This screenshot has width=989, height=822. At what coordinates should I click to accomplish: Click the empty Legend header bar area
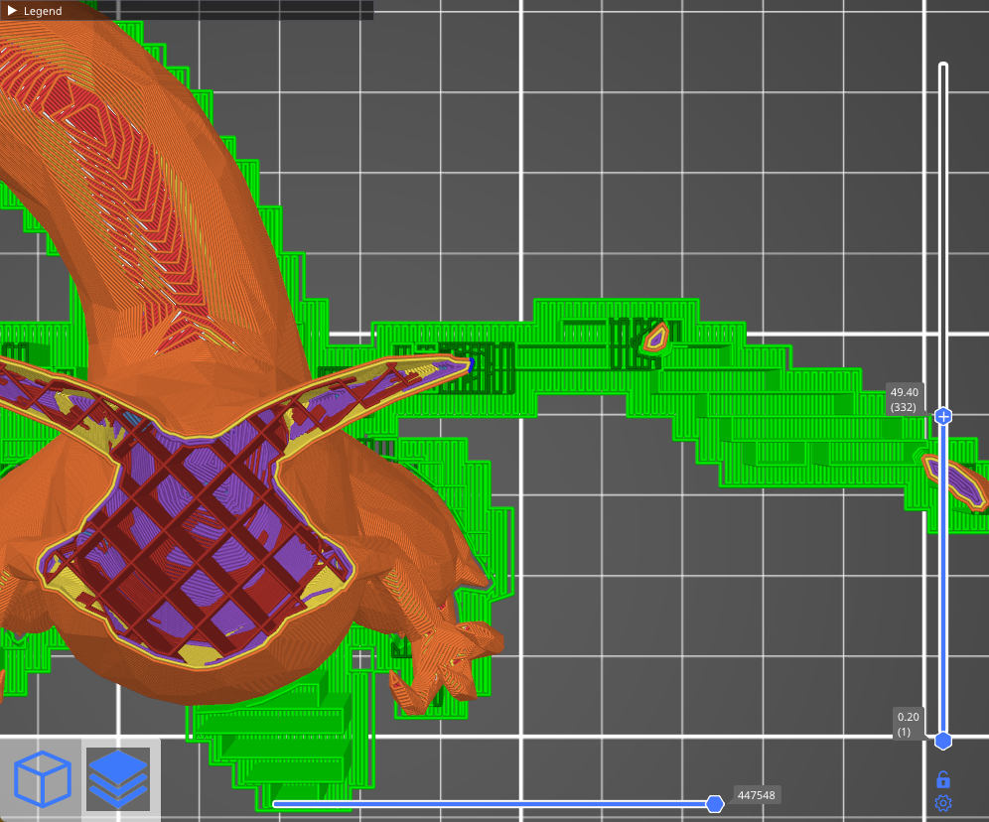[x=218, y=11]
